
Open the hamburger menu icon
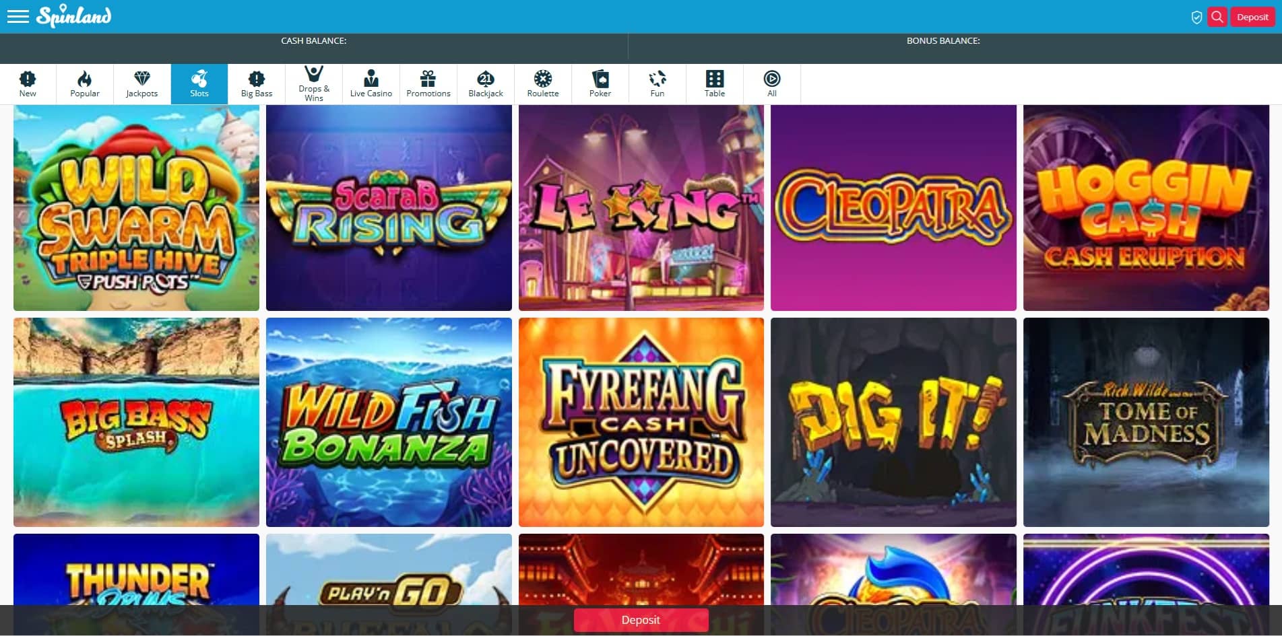coord(18,16)
